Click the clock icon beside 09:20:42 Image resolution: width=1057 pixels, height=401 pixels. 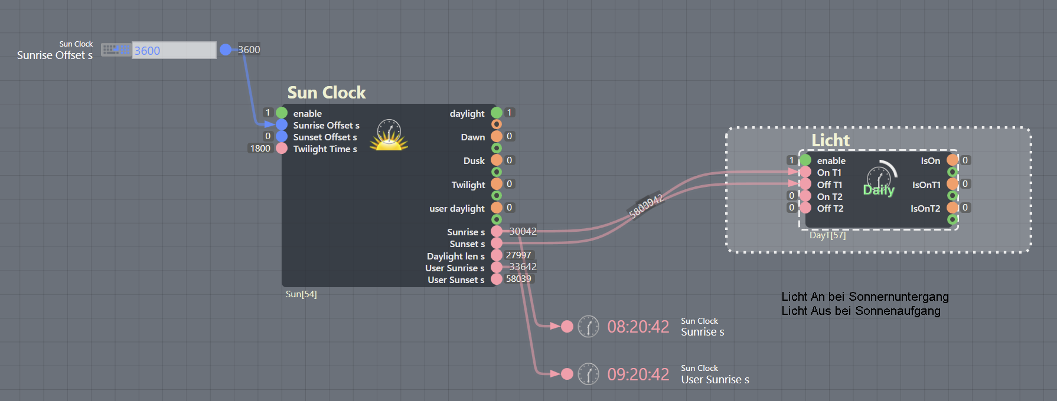tap(588, 374)
